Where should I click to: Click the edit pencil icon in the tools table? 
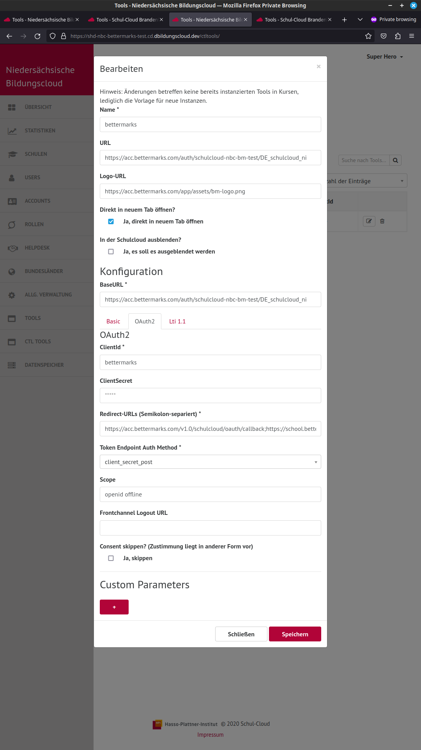pyautogui.click(x=368, y=221)
